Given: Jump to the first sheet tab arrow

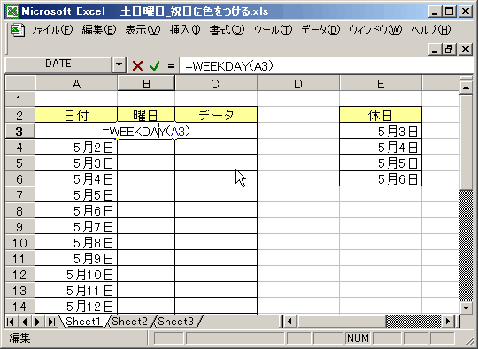Looking at the screenshot, I should pos(10,322).
